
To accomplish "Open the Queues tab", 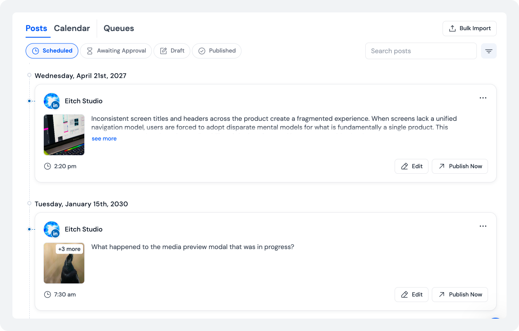I will [x=119, y=28].
